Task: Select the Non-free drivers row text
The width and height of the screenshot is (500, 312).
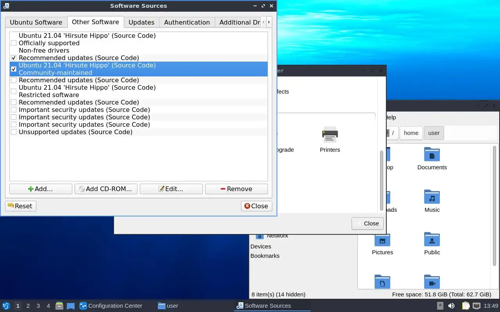Action: (44, 50)
